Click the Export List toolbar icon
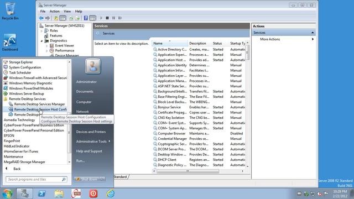This screenshot has height=199, width=354. pyautogui.click(x=77, y=18)
